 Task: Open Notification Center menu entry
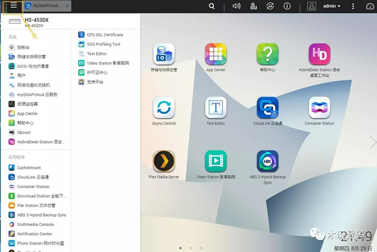[30, 234]
